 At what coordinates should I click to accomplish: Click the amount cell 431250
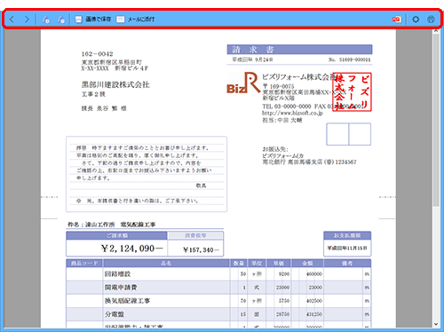(x=314, y=314)
